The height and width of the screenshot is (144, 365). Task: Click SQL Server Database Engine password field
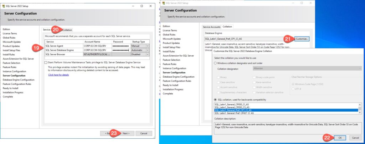coord(120,50)
